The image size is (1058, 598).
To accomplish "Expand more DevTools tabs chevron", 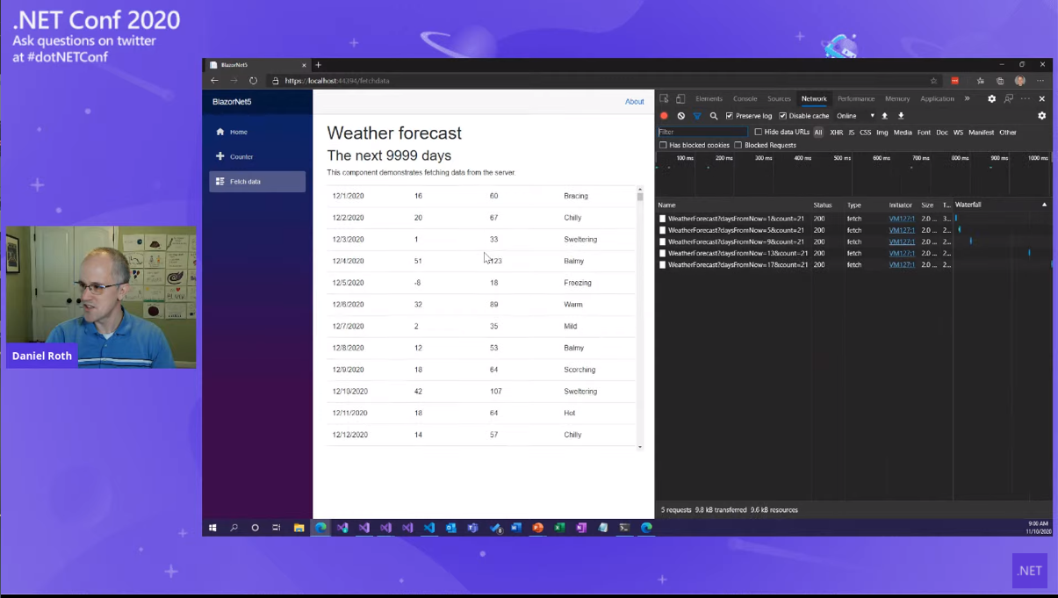I will (x=967, y=98).
